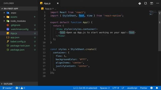Click the EXPLORER panel header

pyautogui.click(x=9, y=3)
